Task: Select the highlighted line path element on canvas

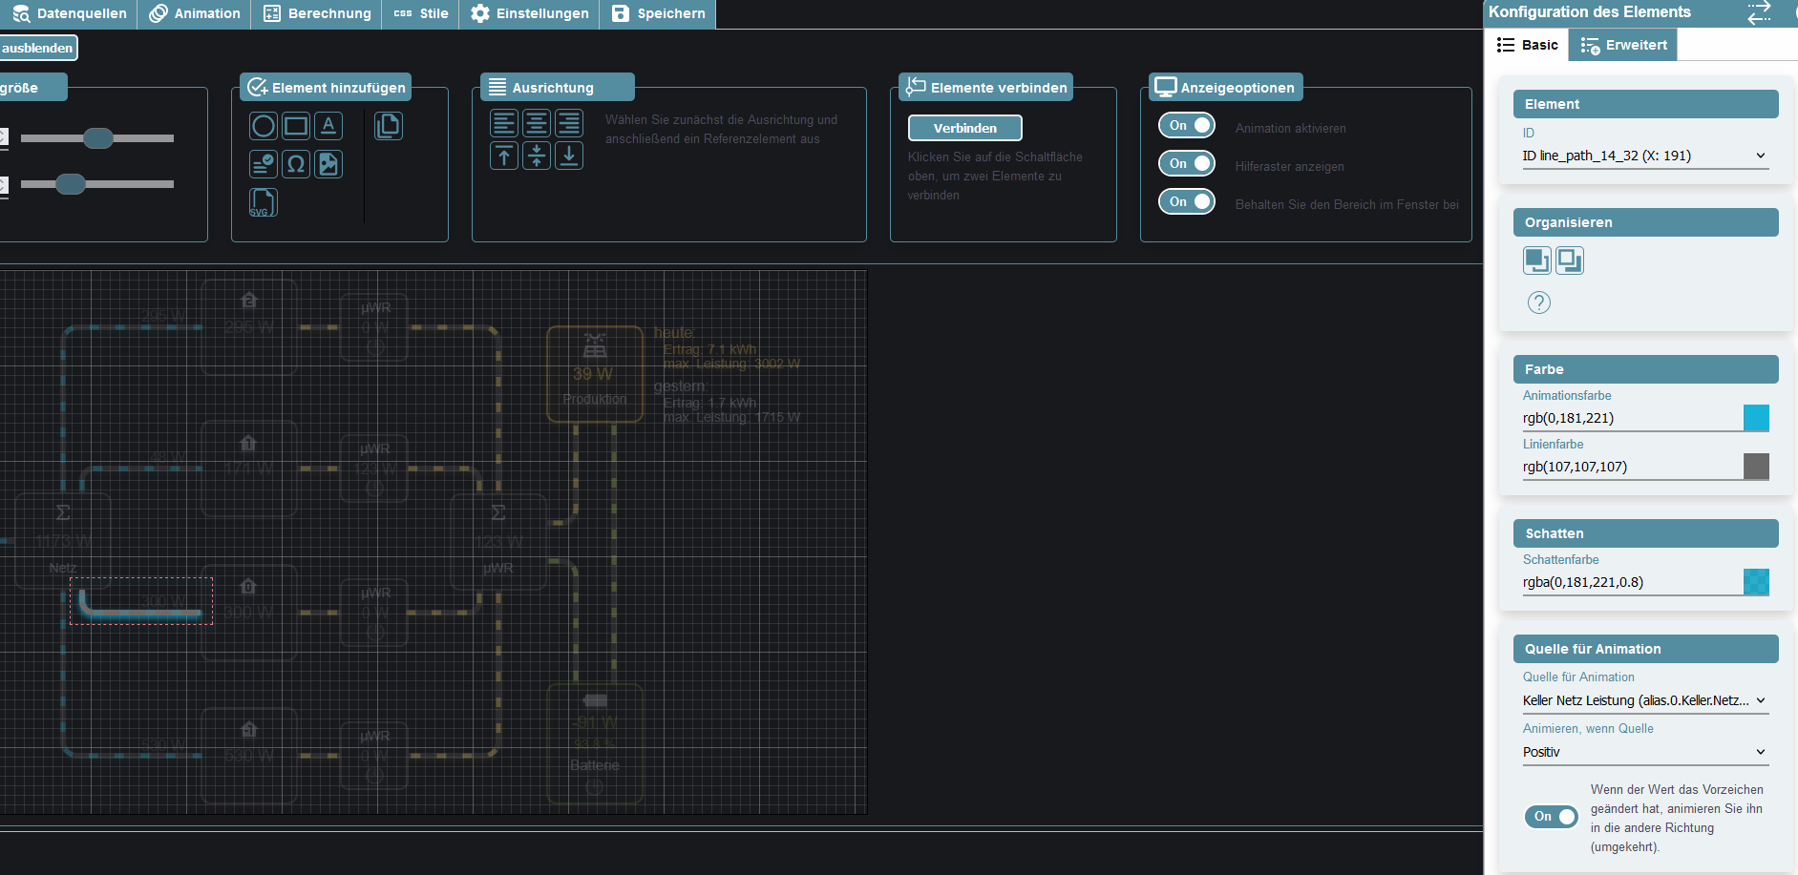Action: 141,601
